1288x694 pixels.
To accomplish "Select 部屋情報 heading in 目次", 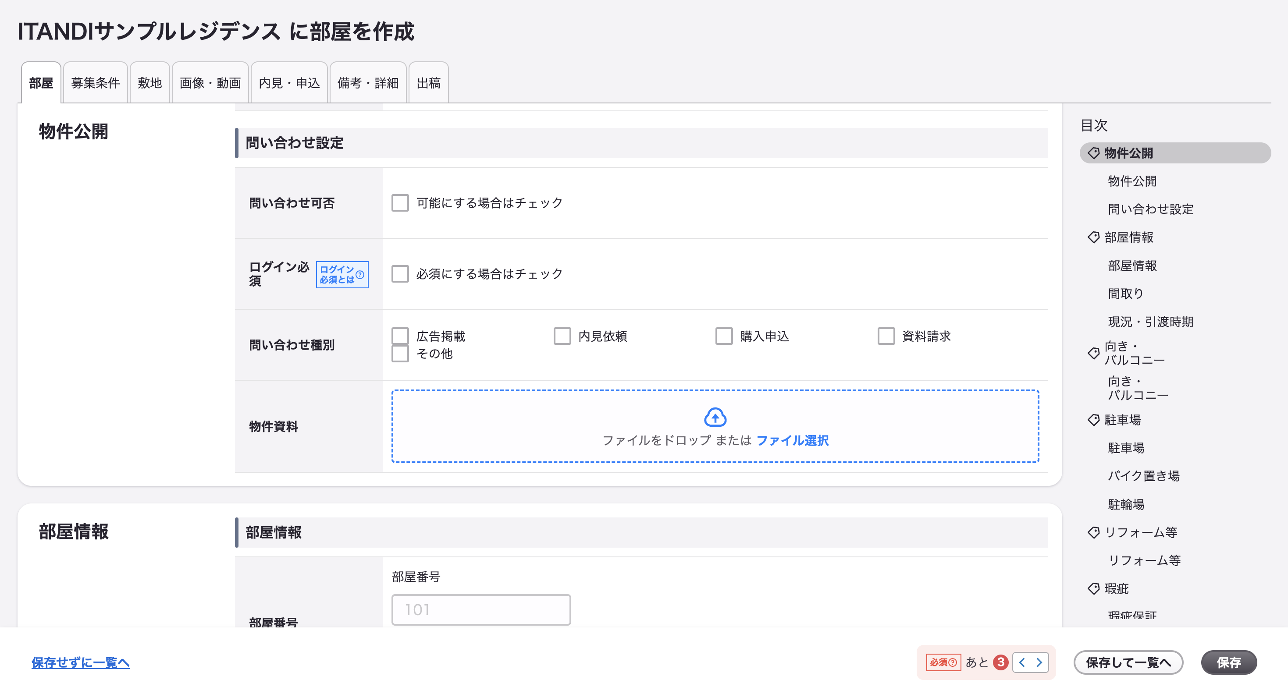I will (x=1129, y=237).
